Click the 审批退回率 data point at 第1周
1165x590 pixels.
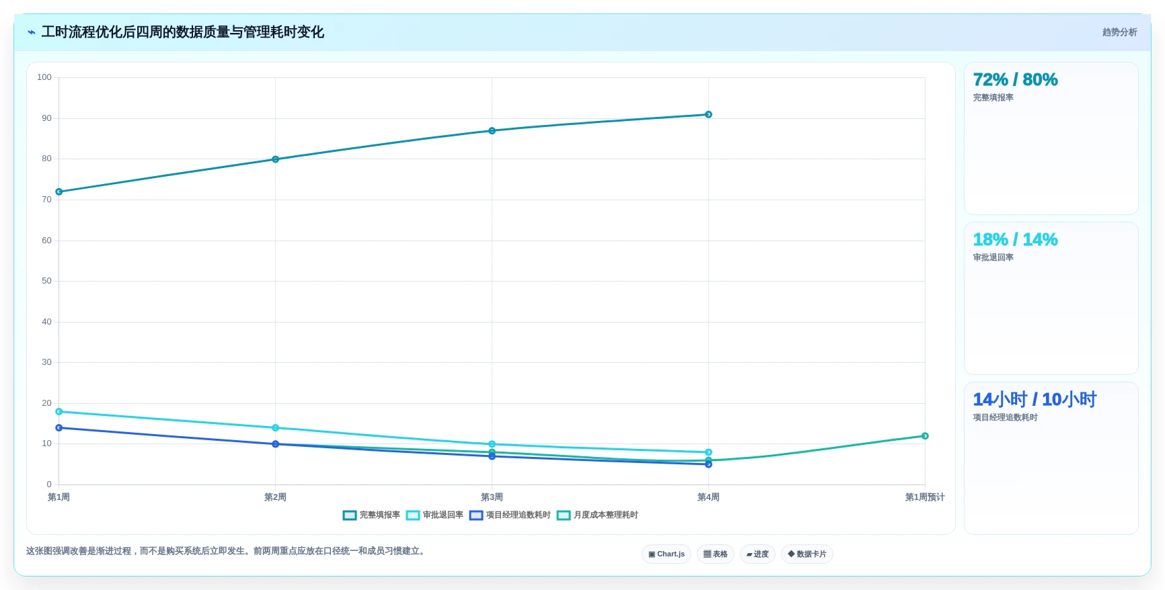coord(59,412)
